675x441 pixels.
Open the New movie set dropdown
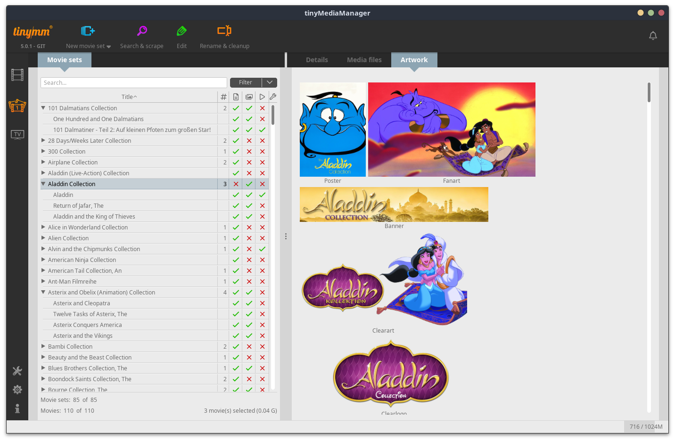tap(108, 47)
